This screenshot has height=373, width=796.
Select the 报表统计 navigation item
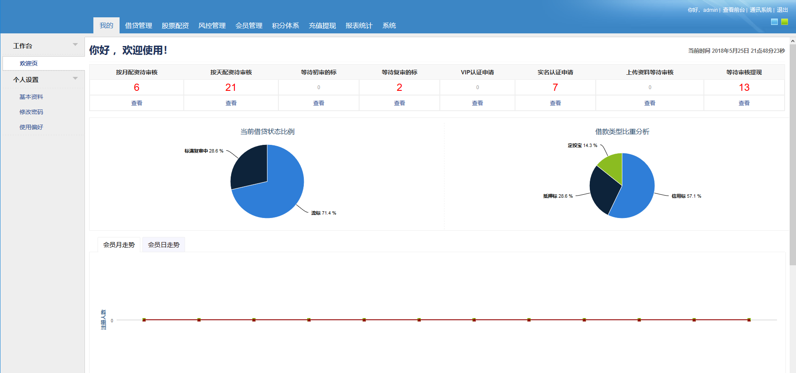click(x=359, y=26)
